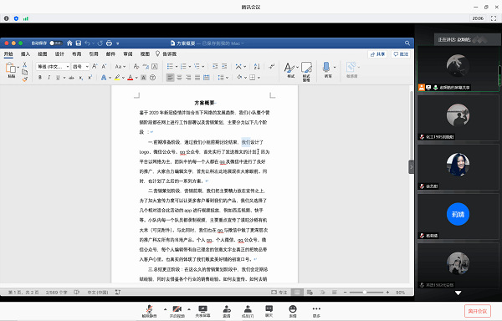Click the members list icon
Screen dimensions: 502x321
248,311
